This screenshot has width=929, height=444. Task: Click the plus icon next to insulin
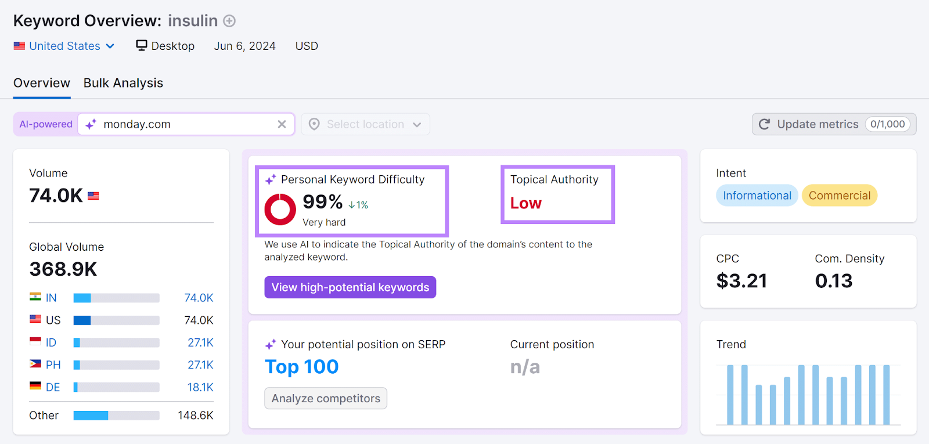pyautogui.click(x=229, y=21)
